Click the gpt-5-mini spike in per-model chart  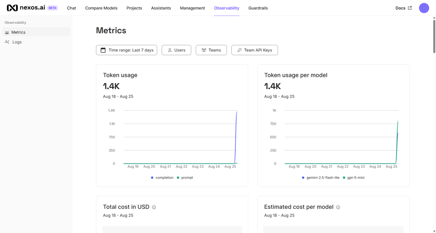[397, 141]
